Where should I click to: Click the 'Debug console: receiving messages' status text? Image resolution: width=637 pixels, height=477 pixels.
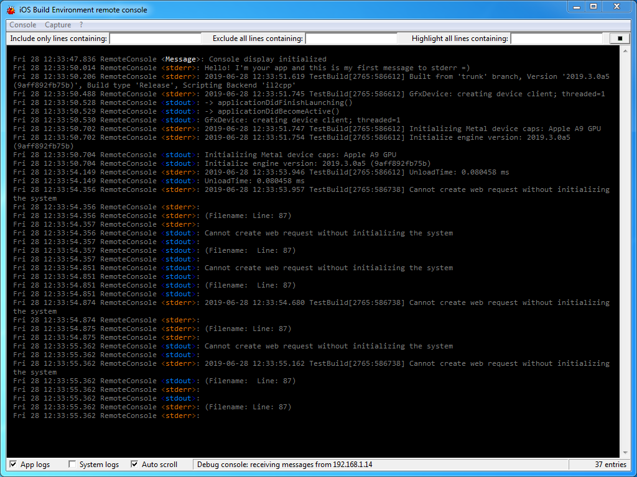pos(285,465)
